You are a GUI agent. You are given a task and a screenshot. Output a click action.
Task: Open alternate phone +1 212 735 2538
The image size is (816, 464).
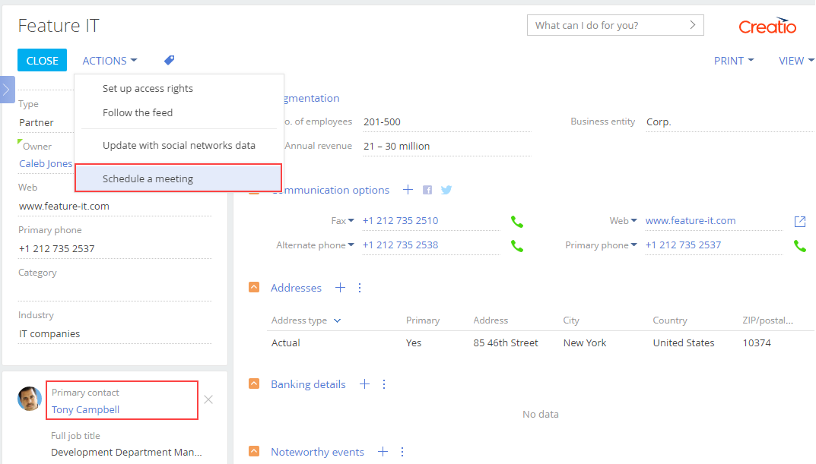400,245
